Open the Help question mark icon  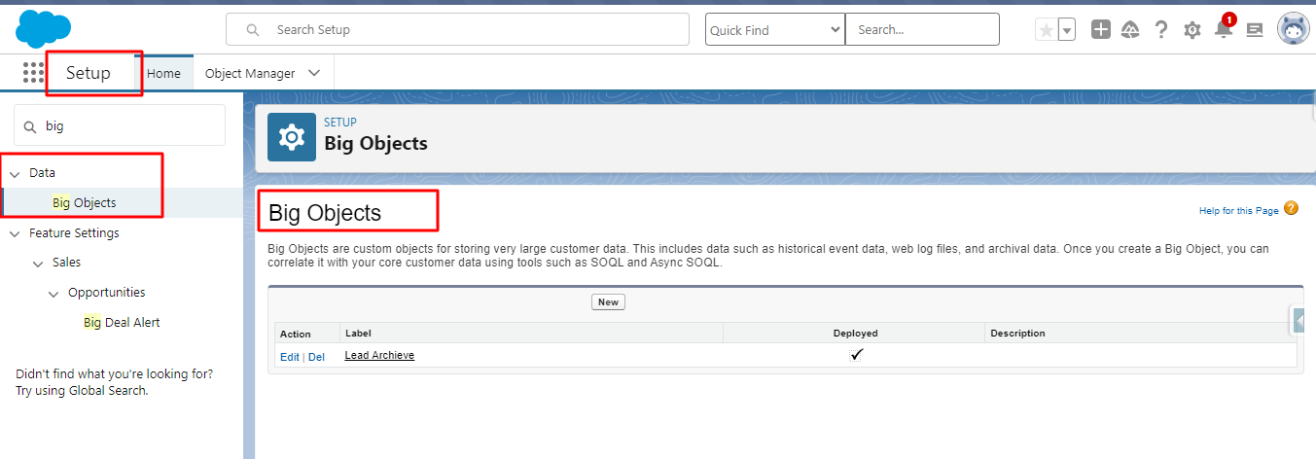[x=1161, y=30]
